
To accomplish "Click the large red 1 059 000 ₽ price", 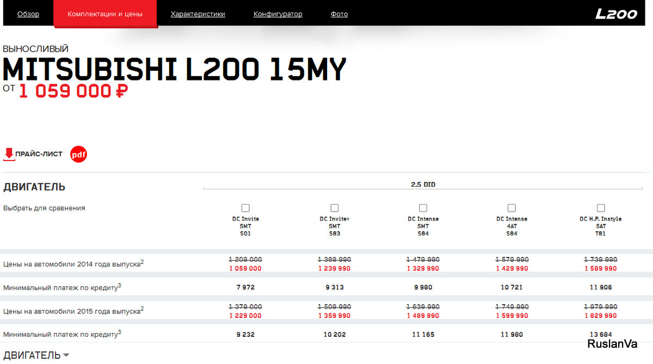I will click(x=73, y=91).
